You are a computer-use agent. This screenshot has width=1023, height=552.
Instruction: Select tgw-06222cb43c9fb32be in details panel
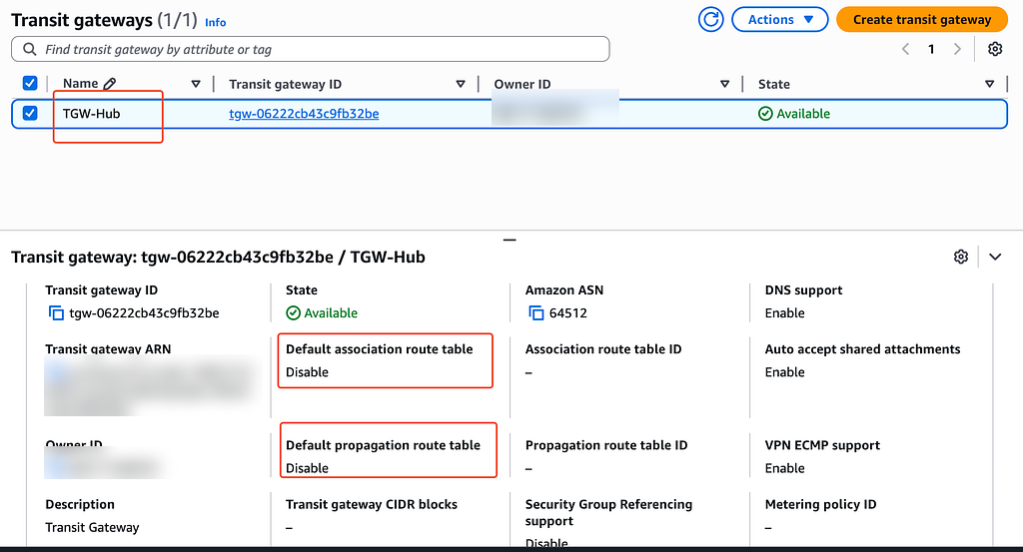coord(144,313)
